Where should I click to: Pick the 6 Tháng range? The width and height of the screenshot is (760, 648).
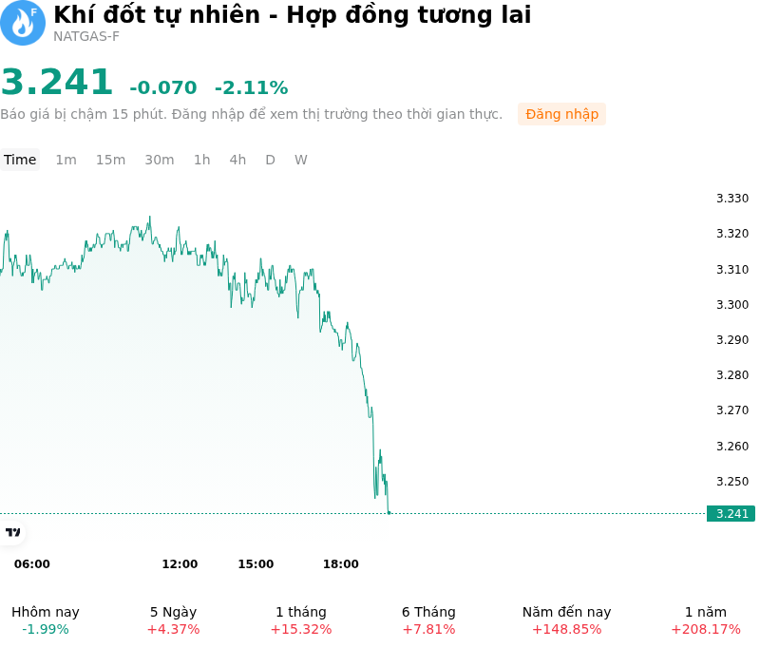(429, 620)
